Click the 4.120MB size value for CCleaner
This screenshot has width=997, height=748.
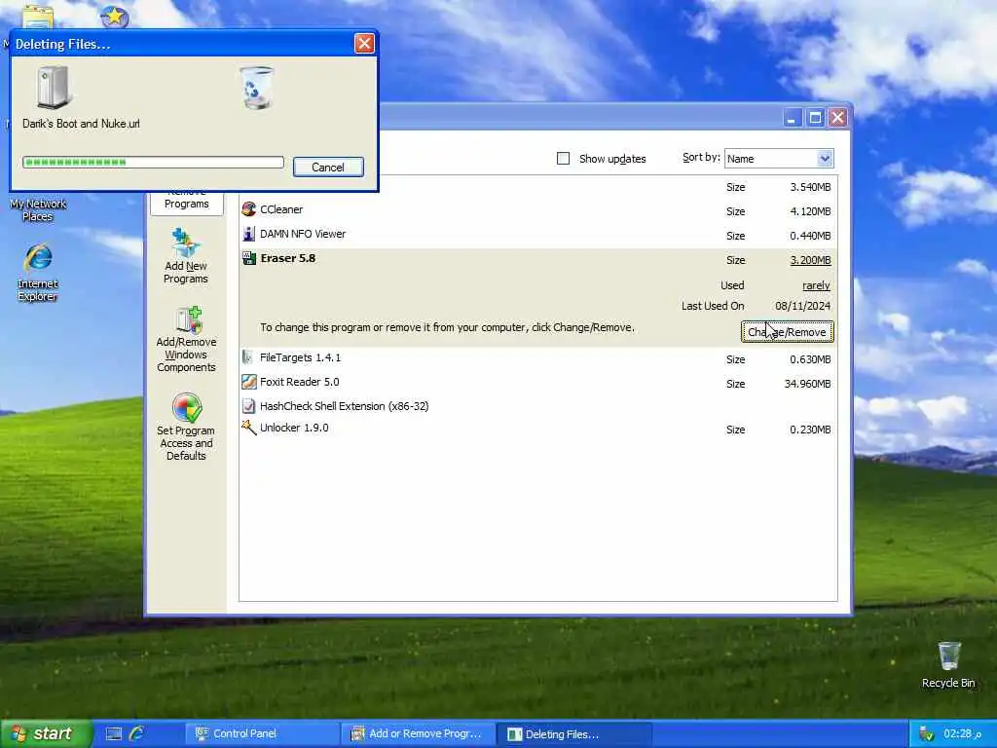(811, 211)
